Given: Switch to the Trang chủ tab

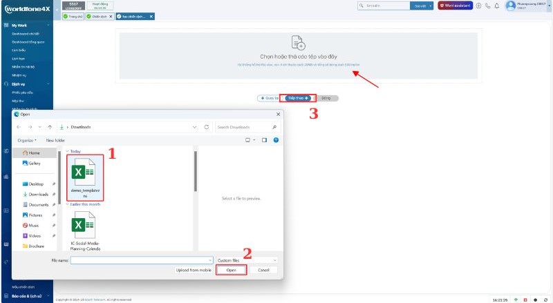Looking at the screenshot, I should tap(73, 16).
